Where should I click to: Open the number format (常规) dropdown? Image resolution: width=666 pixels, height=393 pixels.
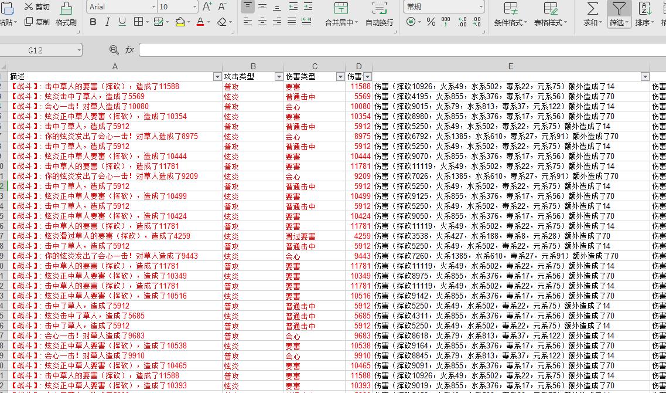481,7
